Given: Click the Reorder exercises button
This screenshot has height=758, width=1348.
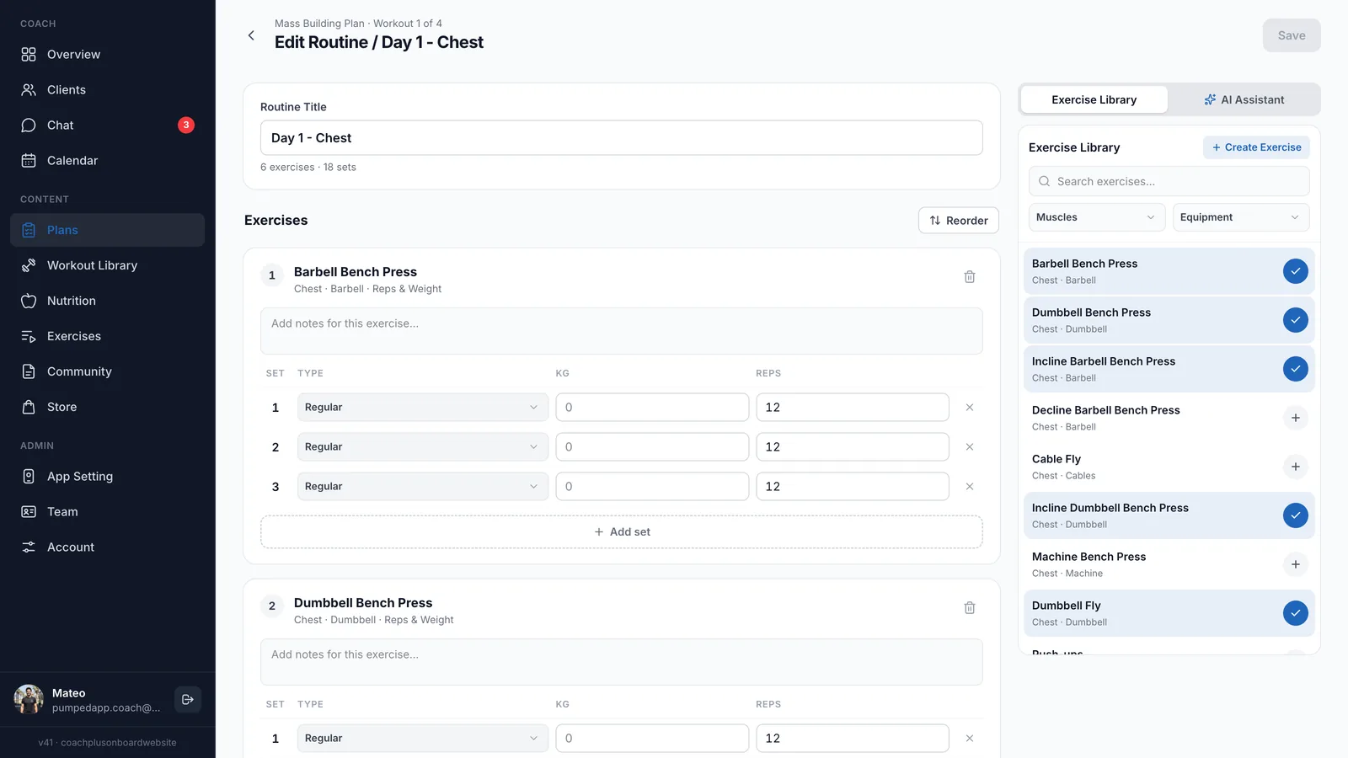Looking at the screenshot, I should (x=959, y=221).
